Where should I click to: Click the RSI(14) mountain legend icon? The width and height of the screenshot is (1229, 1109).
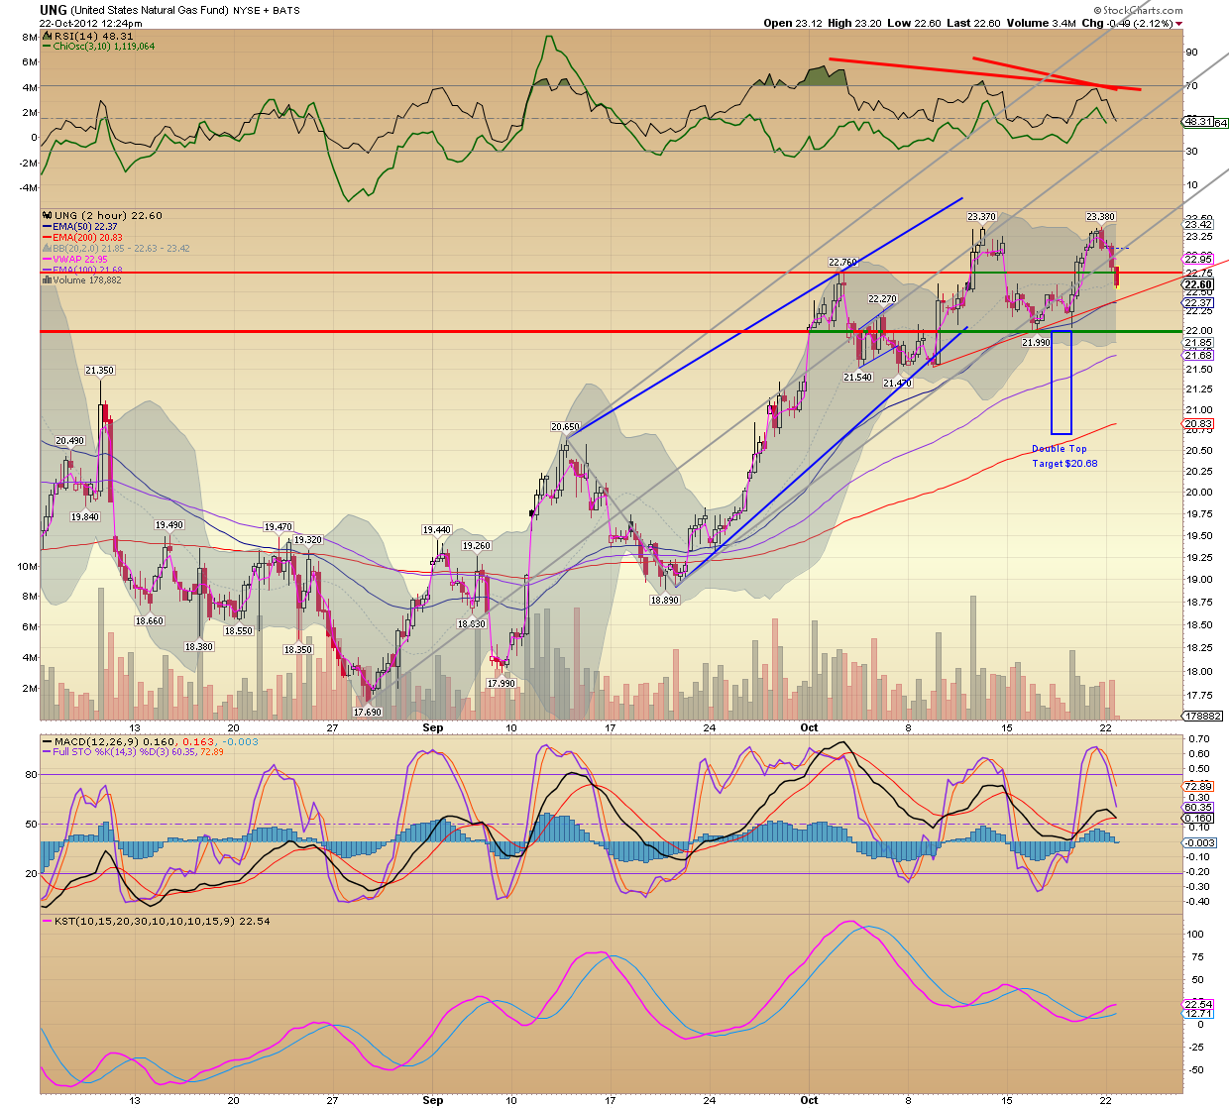(x=46, y=37)
